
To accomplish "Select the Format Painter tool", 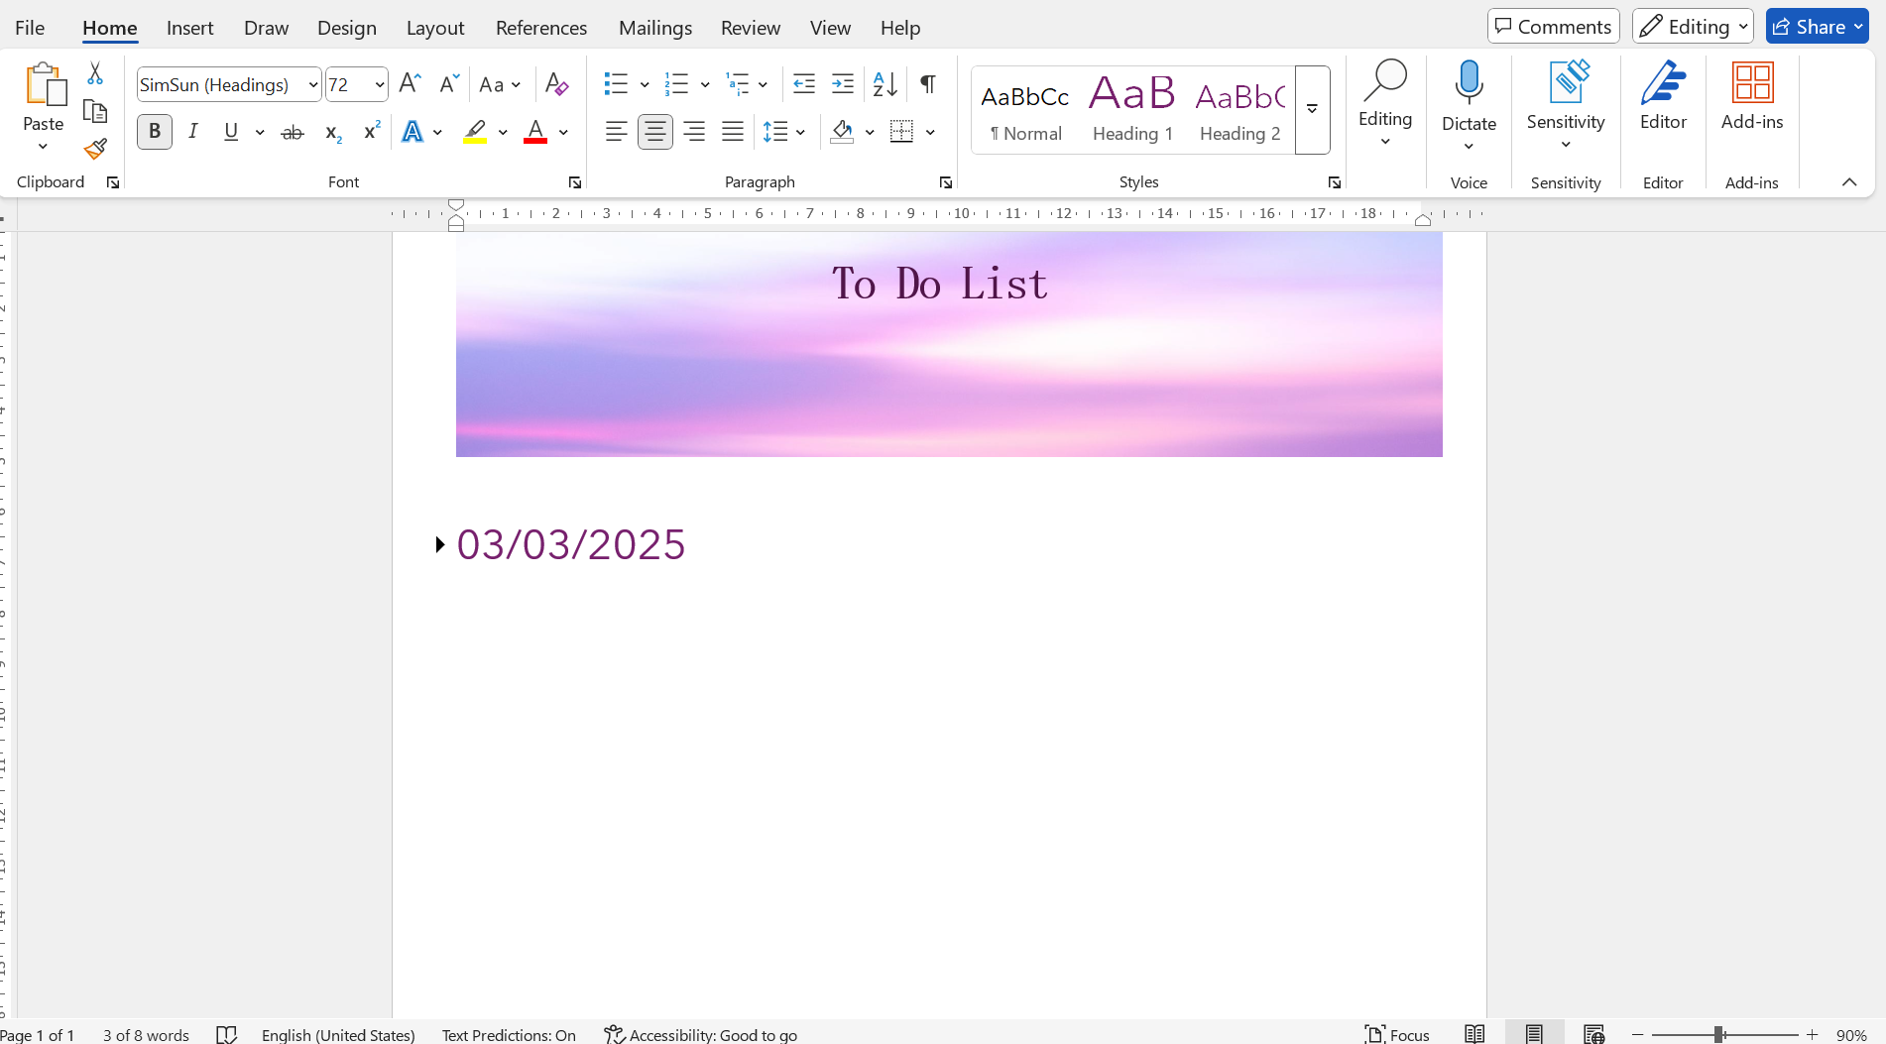I will pyautogui.click(x=95, y=148).
